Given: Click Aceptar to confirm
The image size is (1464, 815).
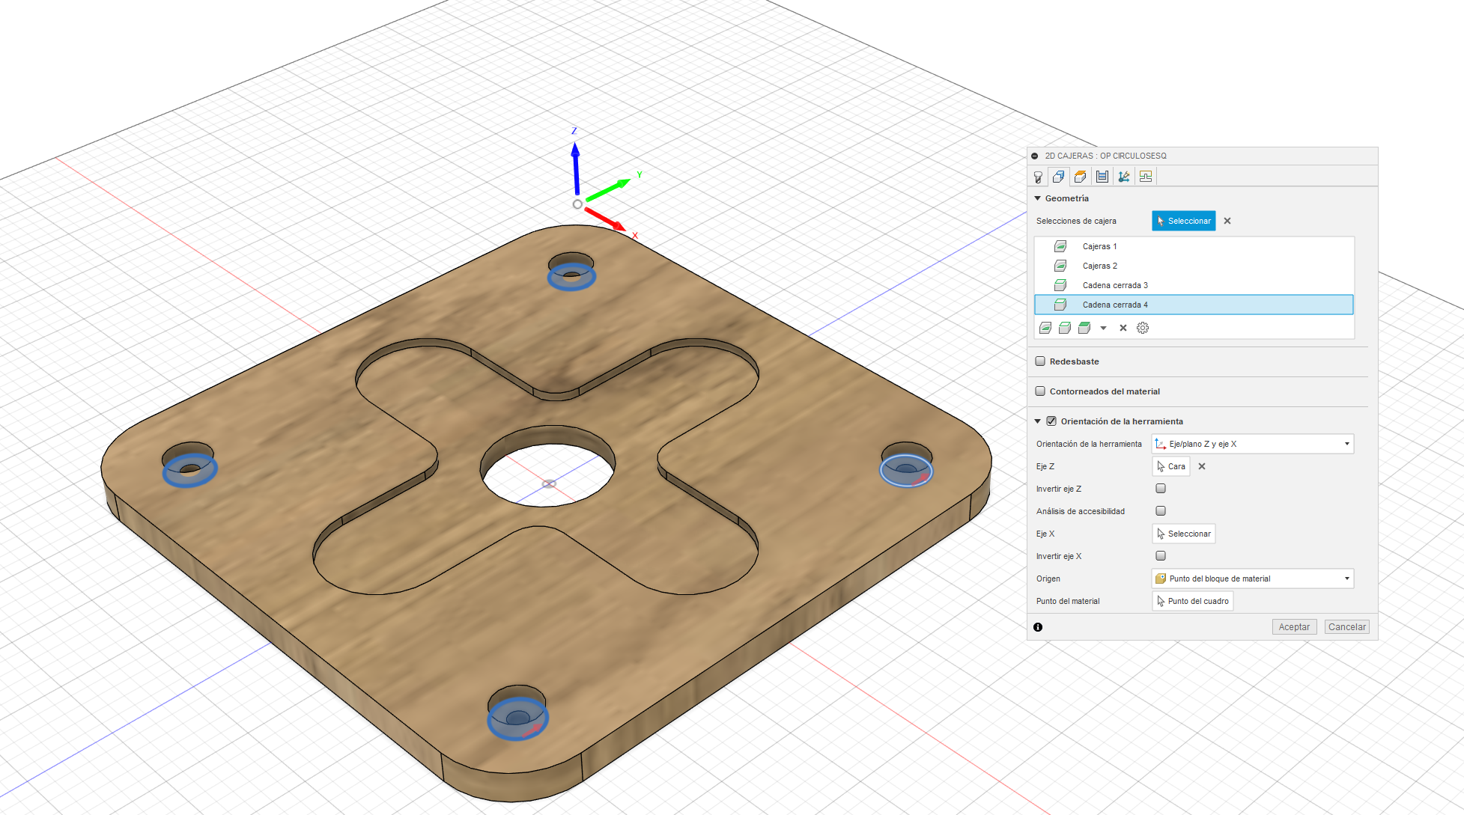Looking at the screenshot, I should 1294,627.
